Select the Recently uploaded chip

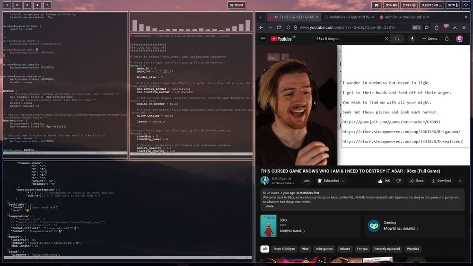[387, 249]
